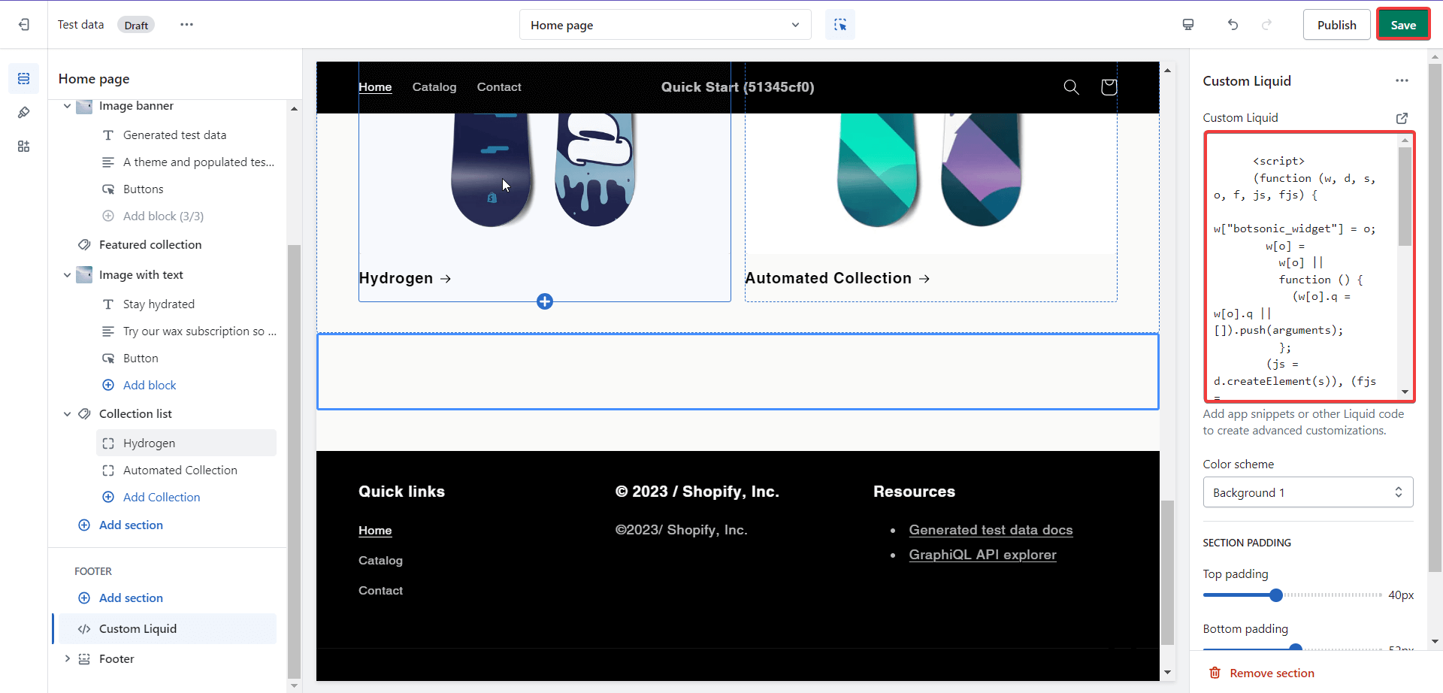
Task: Open the theme actions ellipsis menu
Action: coord(186,25)
